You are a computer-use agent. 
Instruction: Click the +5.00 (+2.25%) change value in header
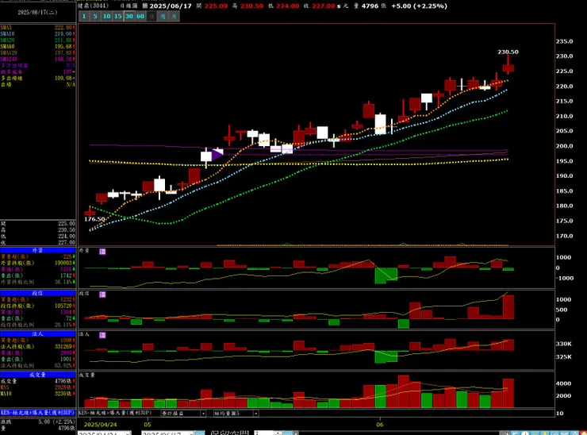click(x=419, y=6)
